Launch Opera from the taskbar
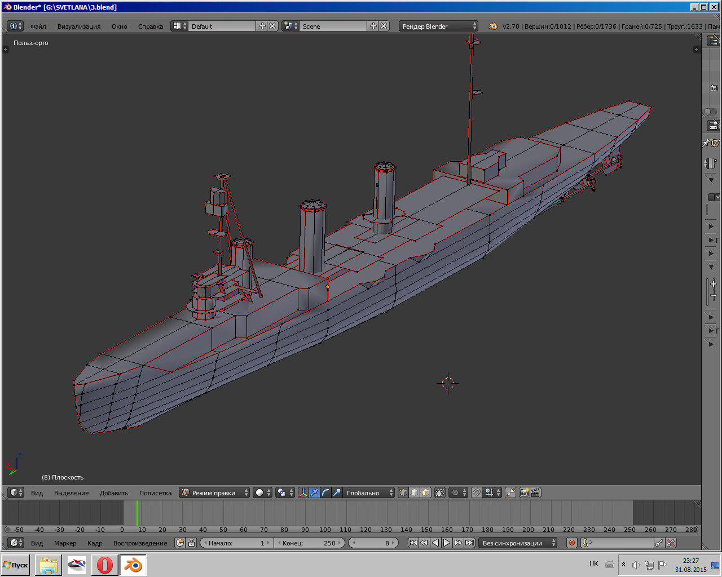Viewport: 722px width, 577px height. (105, 565)
